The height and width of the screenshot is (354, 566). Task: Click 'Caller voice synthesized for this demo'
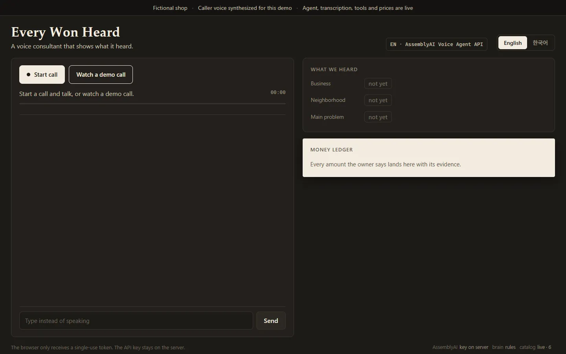pos(245,8)
